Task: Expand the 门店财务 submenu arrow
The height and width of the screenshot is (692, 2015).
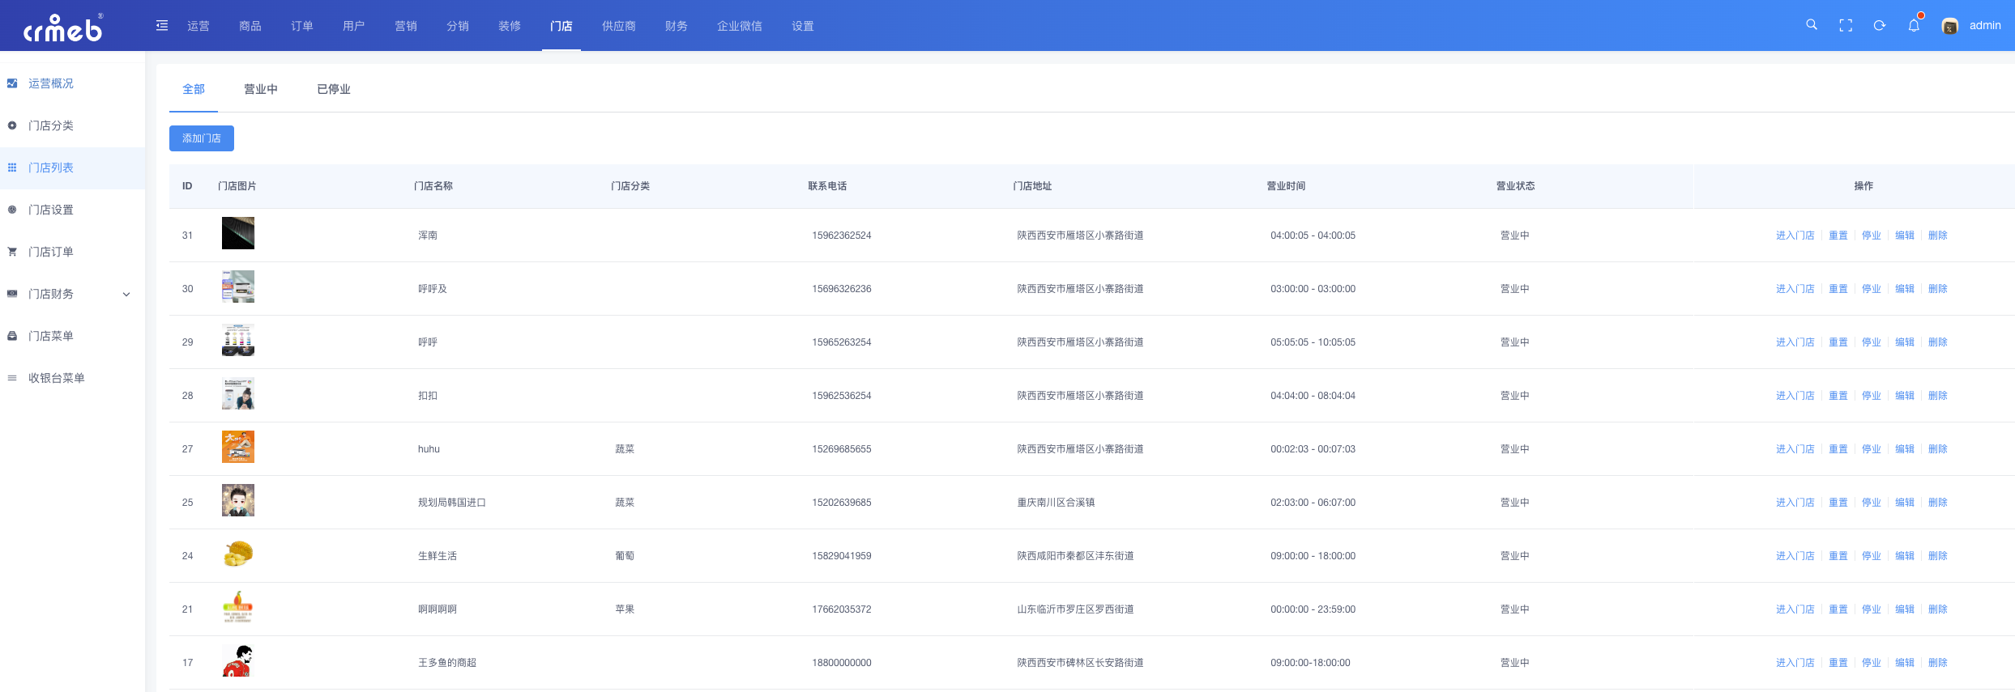Action: click(x=126, y=294)
